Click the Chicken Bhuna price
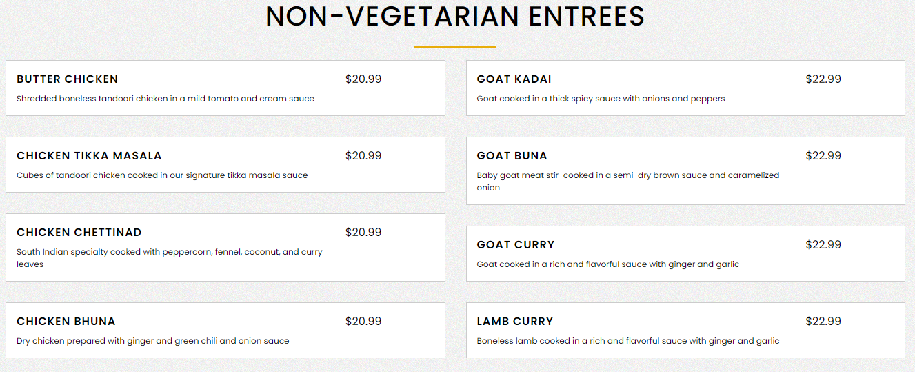The image size is (915, 372). [x=363, y=322]
